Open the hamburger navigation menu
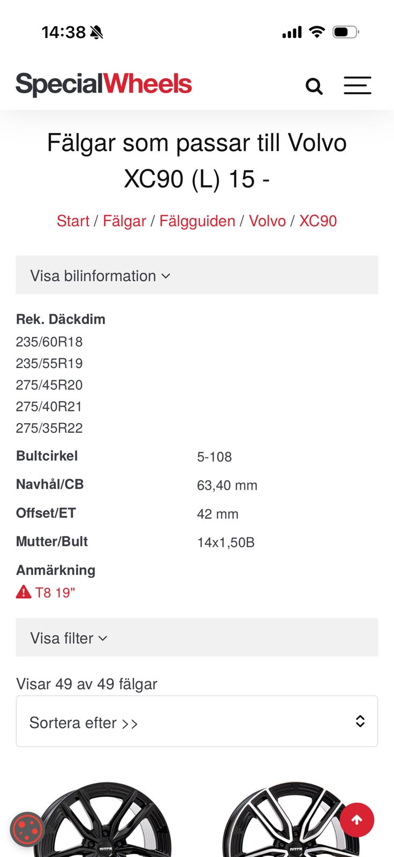The height and width of the screenshot is (857, 394). pyautogui.click(x=357, y=86)
